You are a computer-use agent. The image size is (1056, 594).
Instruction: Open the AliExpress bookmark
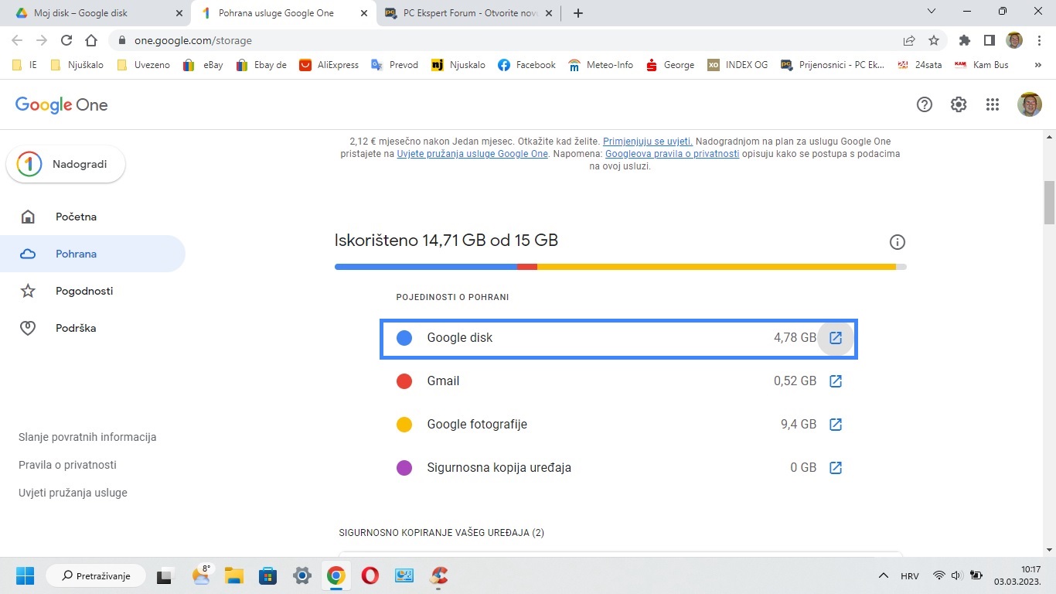pyautogui.click(x=329, y=65)
